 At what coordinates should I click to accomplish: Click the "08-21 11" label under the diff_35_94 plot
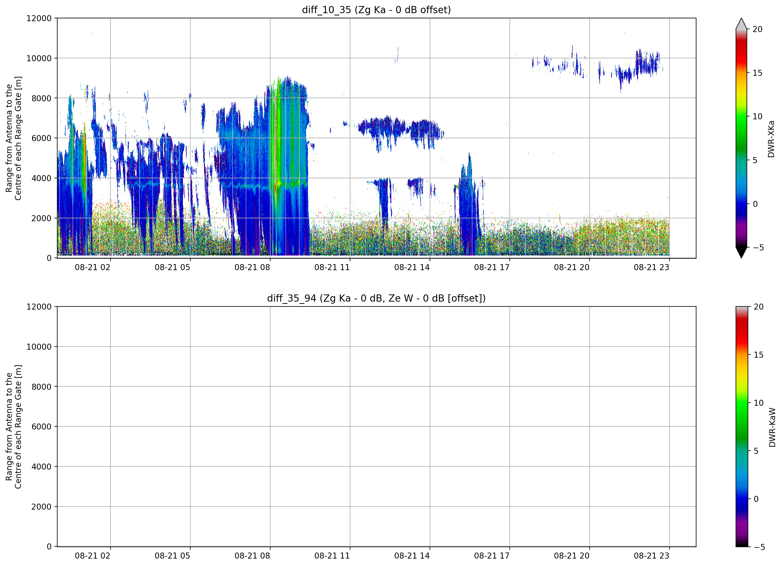[332, 556]
